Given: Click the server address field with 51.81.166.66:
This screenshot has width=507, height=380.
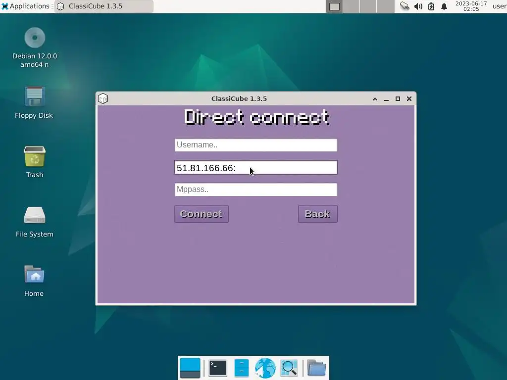Looking at the screenshot, I should (x=256, y=167).
